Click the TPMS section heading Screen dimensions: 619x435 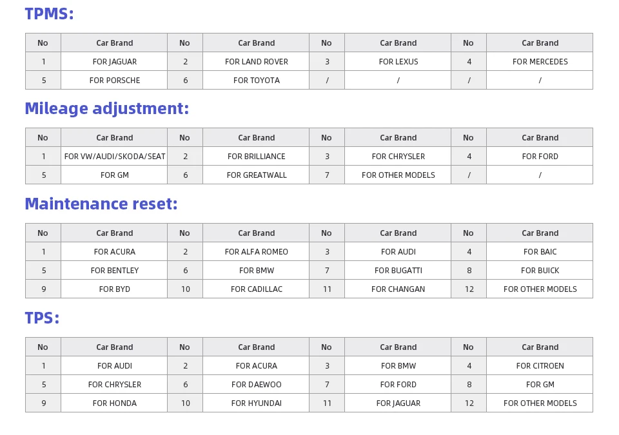pos(49,14)
